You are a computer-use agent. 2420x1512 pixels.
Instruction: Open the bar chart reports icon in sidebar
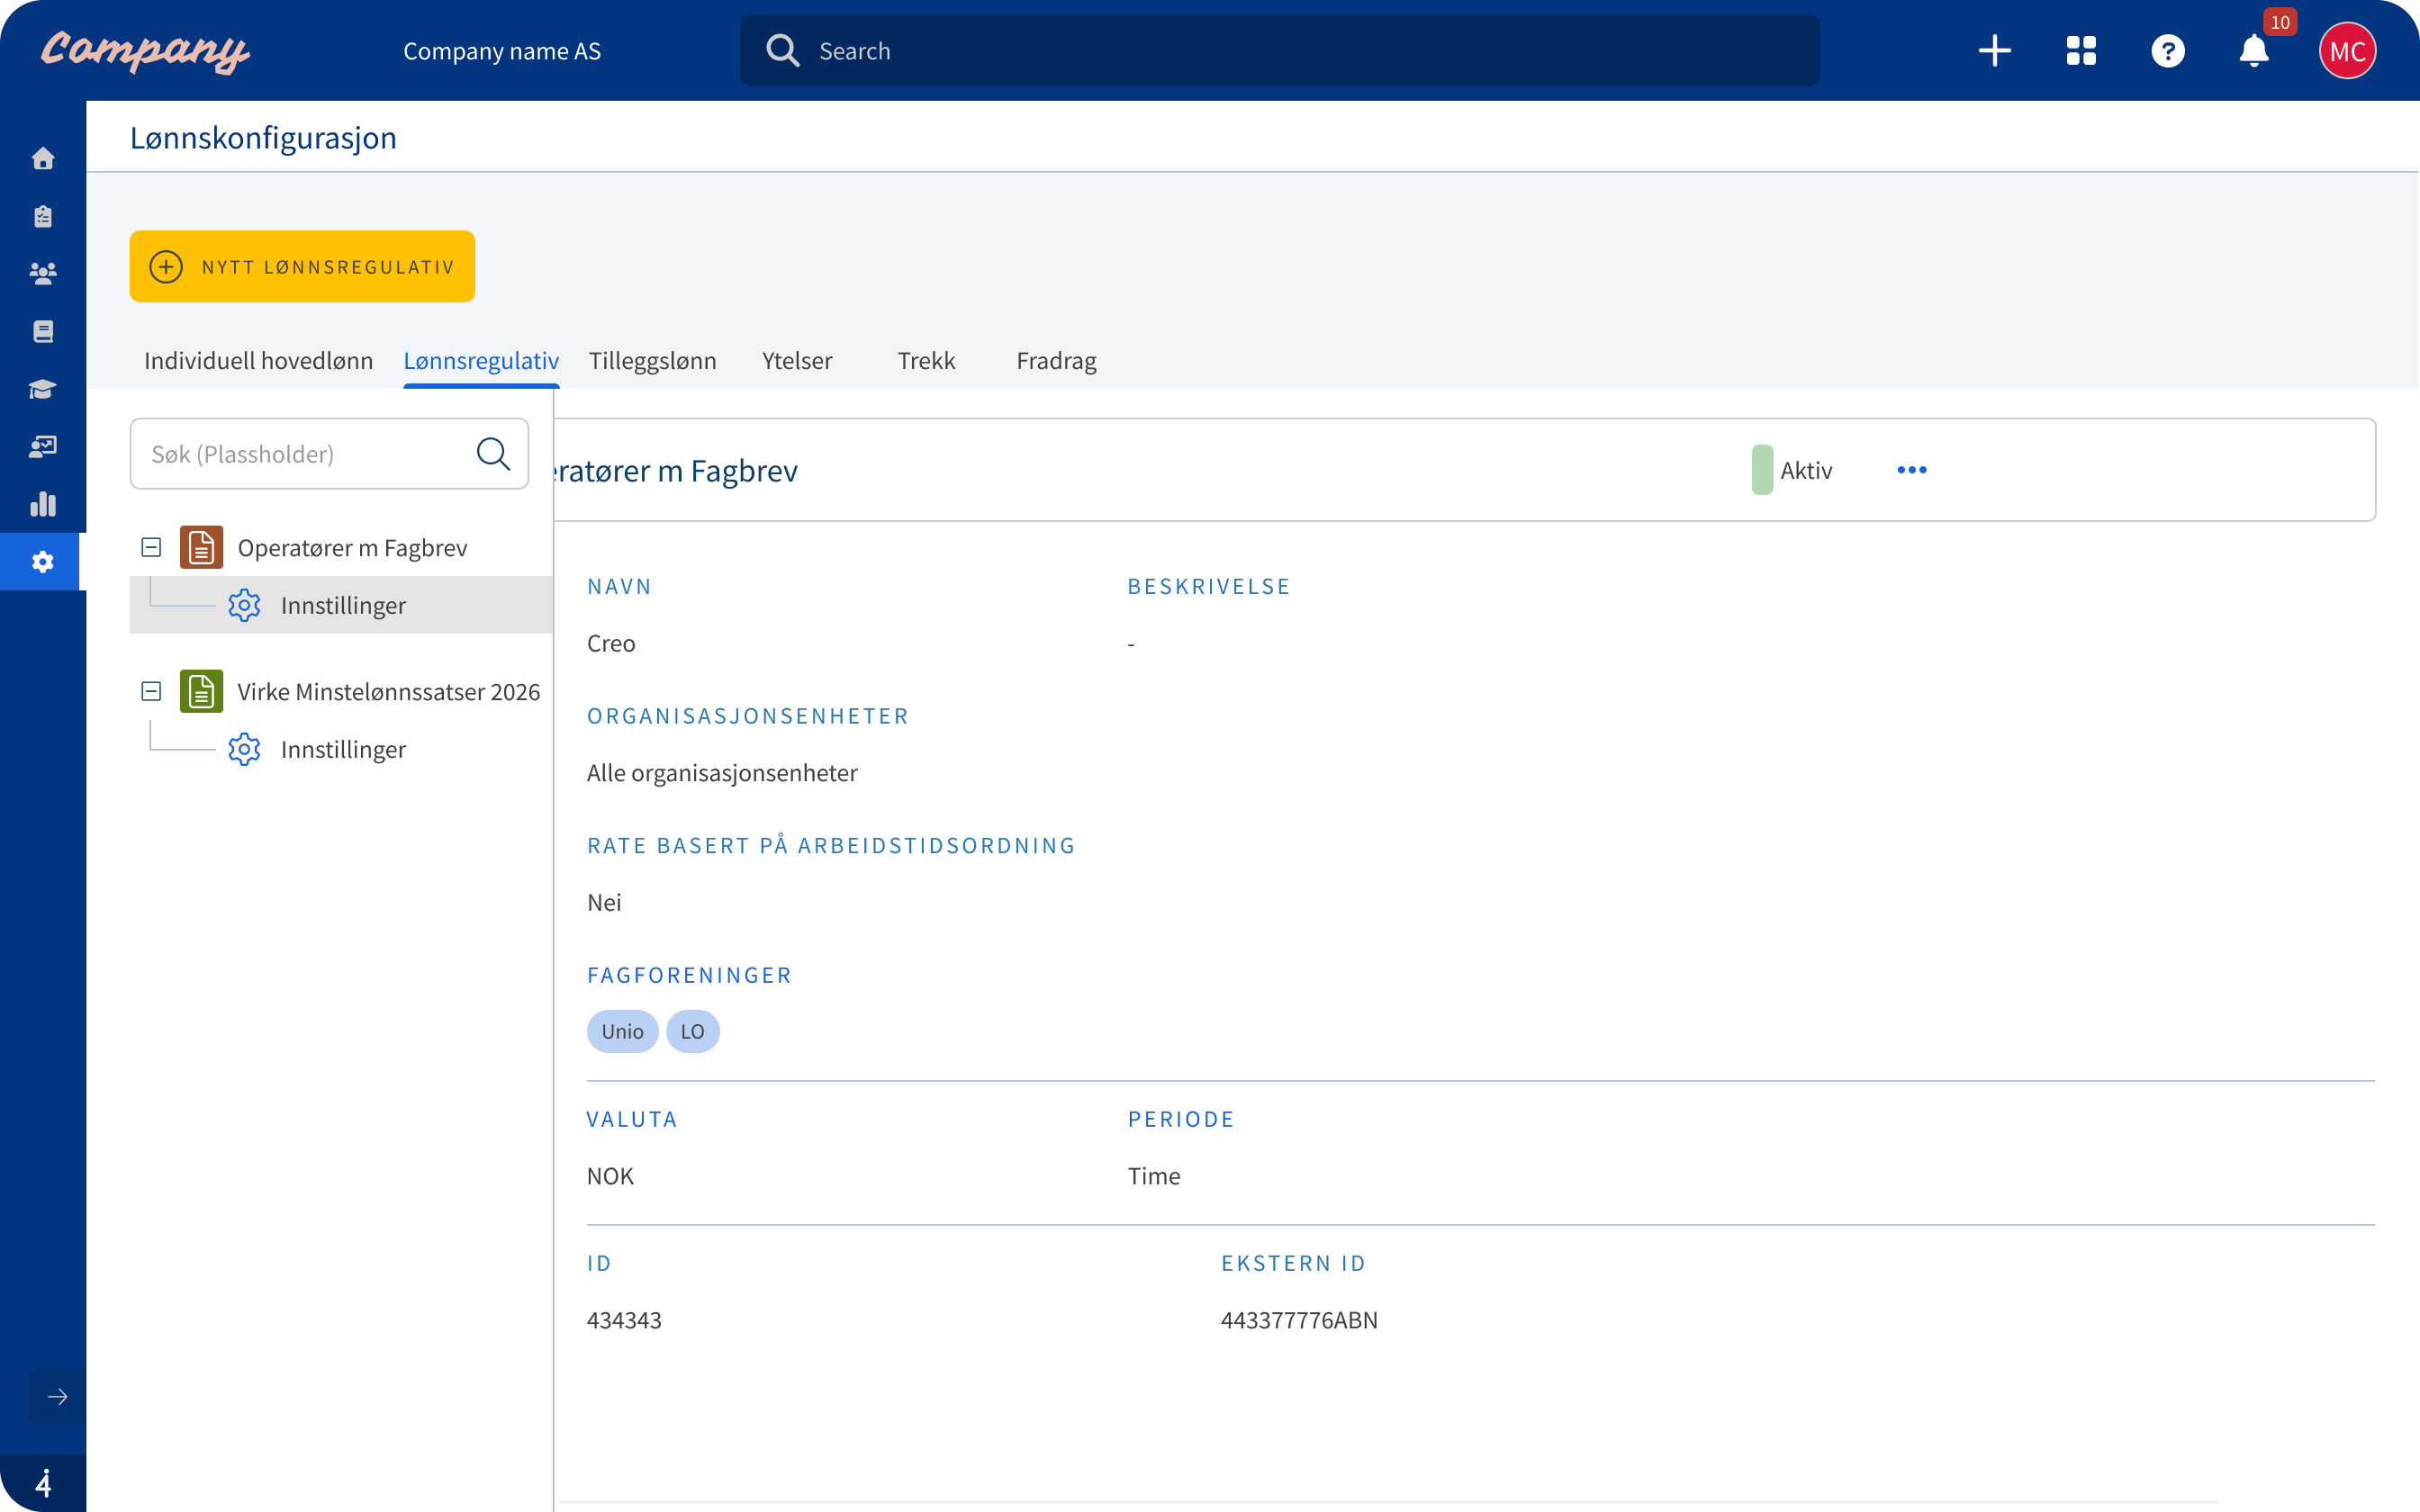[42, 504]
